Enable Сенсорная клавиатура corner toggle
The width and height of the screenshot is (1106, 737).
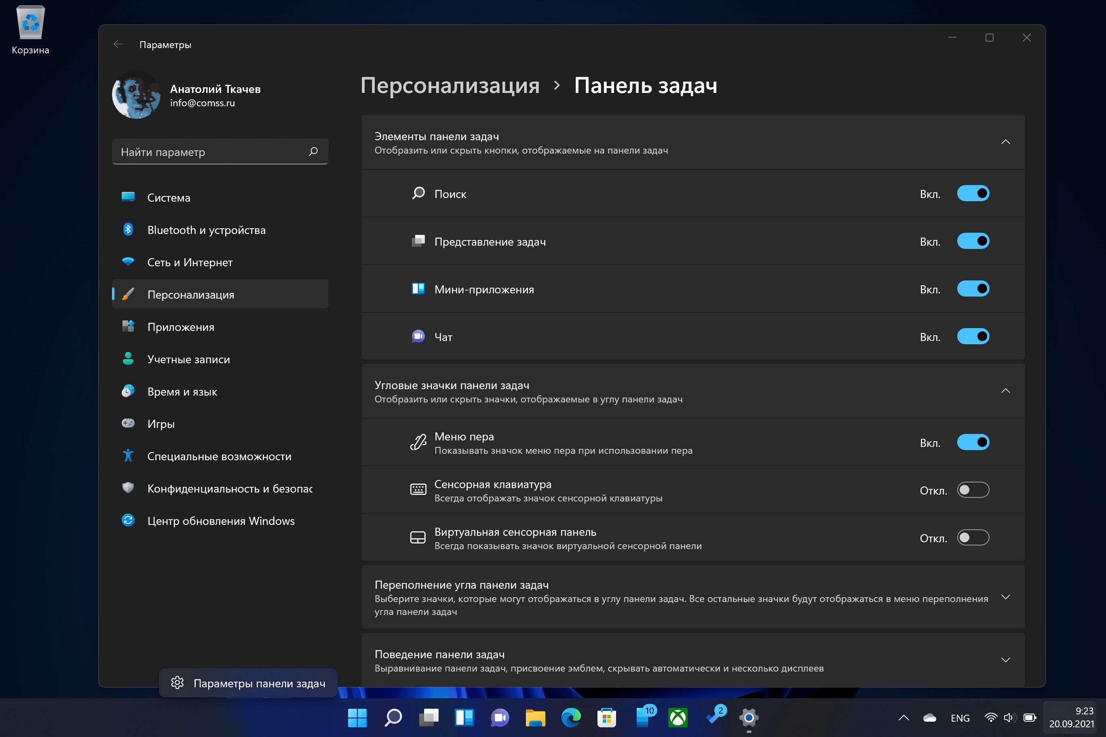[x=973, y=490]
